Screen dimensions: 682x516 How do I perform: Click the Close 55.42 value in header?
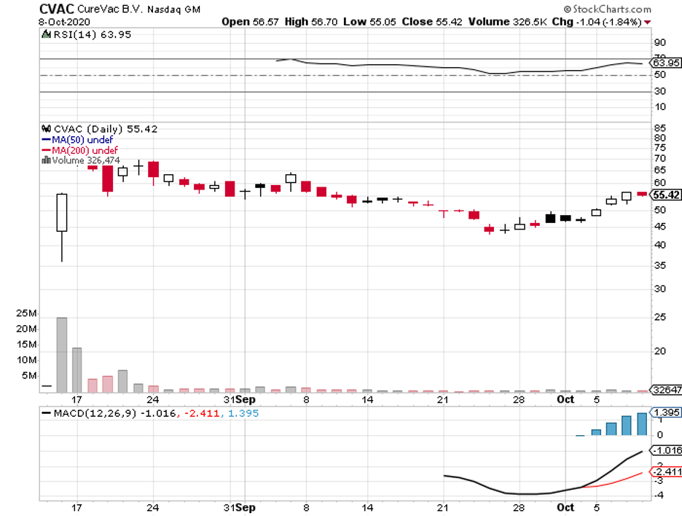(432, 22)
